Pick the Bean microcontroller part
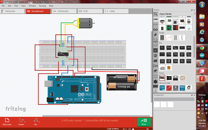Viewport: 208px width, 130px height. click(x=182, y=88)
